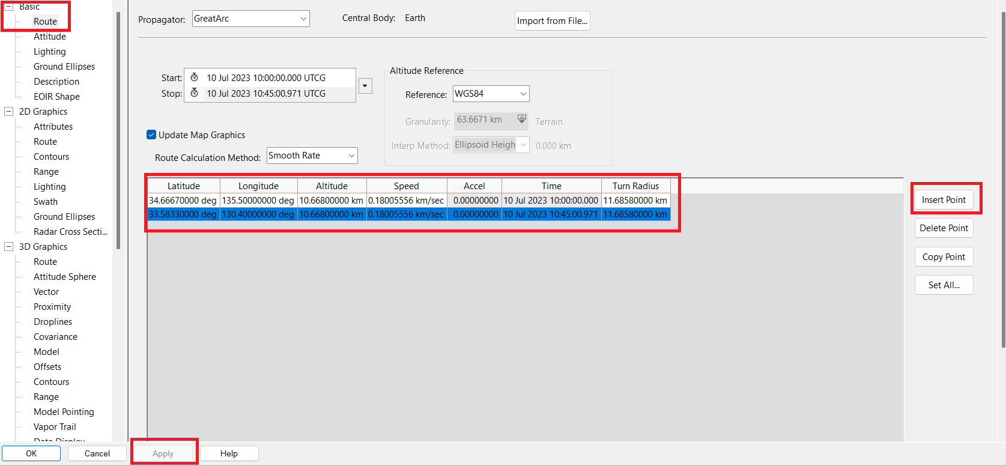
Task: Select Proximity in the tree
Action: (52, 307)
